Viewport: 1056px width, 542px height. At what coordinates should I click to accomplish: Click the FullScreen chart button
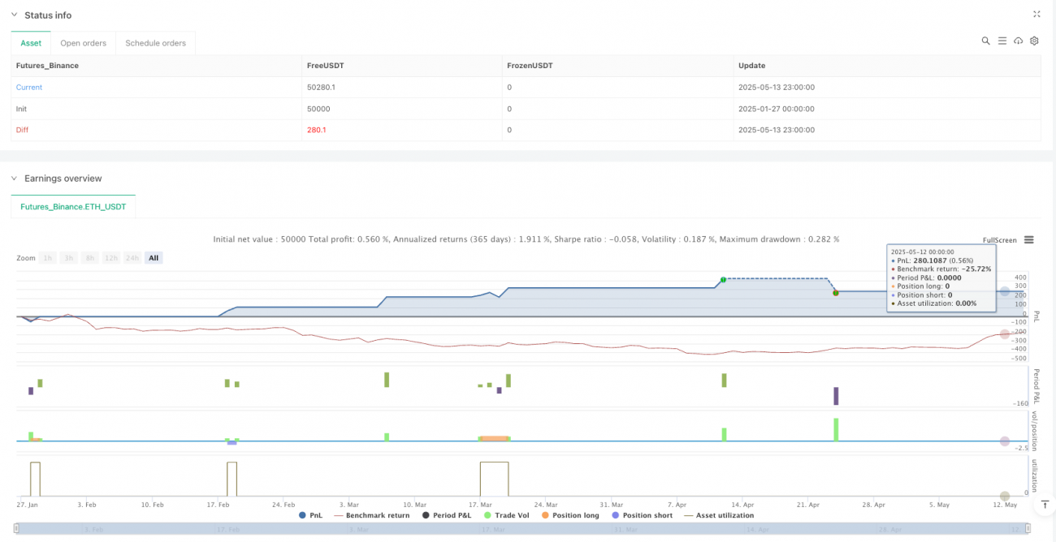pos(999,240)
